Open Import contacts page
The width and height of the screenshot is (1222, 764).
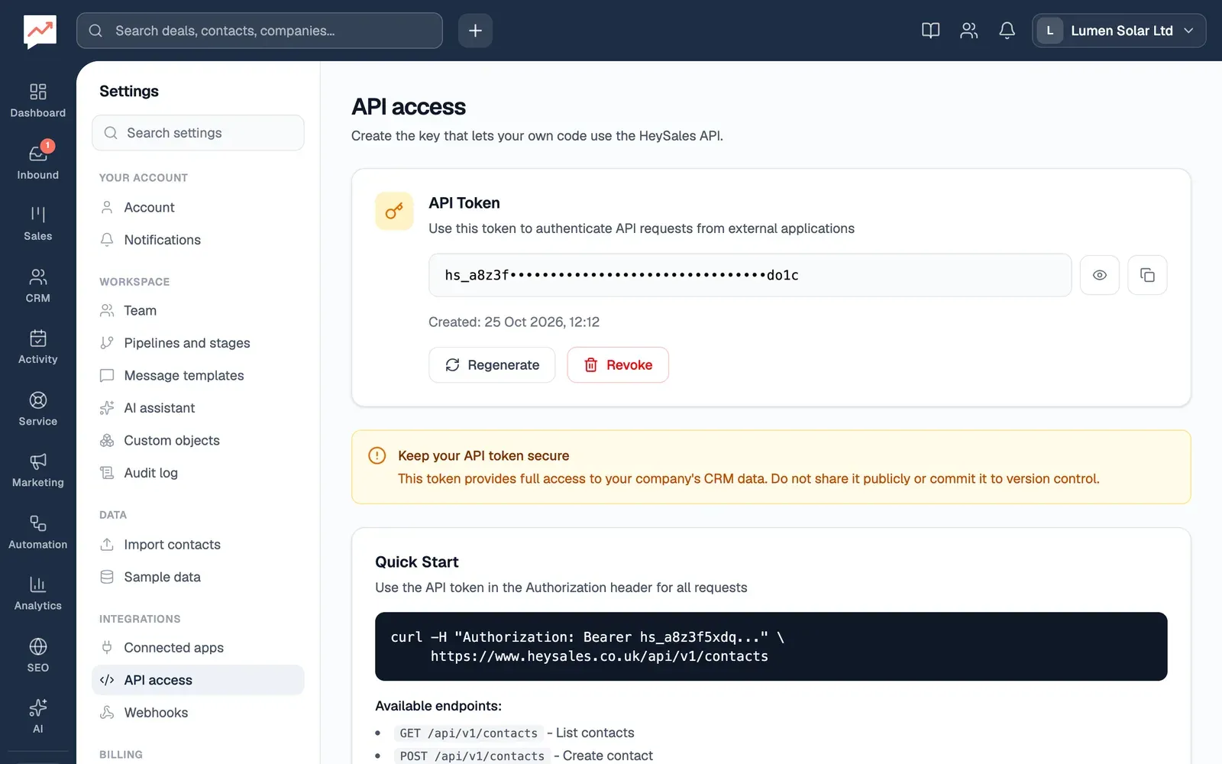pos(198,545)
